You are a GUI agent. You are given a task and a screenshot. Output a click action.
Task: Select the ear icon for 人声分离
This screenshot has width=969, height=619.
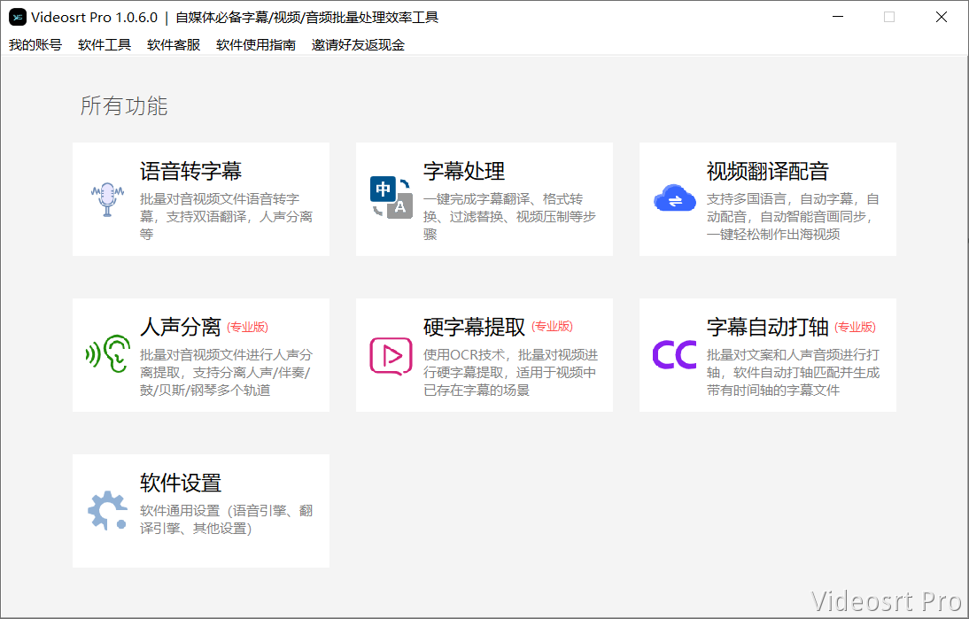click(107, 354)
